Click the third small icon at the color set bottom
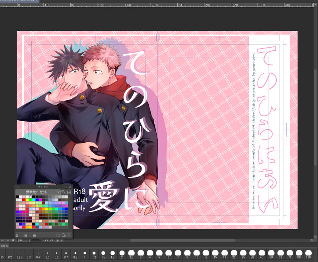318x262 pixels. (35, 235)
